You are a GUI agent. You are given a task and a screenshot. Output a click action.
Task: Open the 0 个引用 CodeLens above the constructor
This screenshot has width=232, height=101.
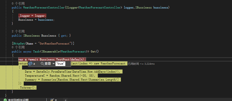tap(18, 3)
